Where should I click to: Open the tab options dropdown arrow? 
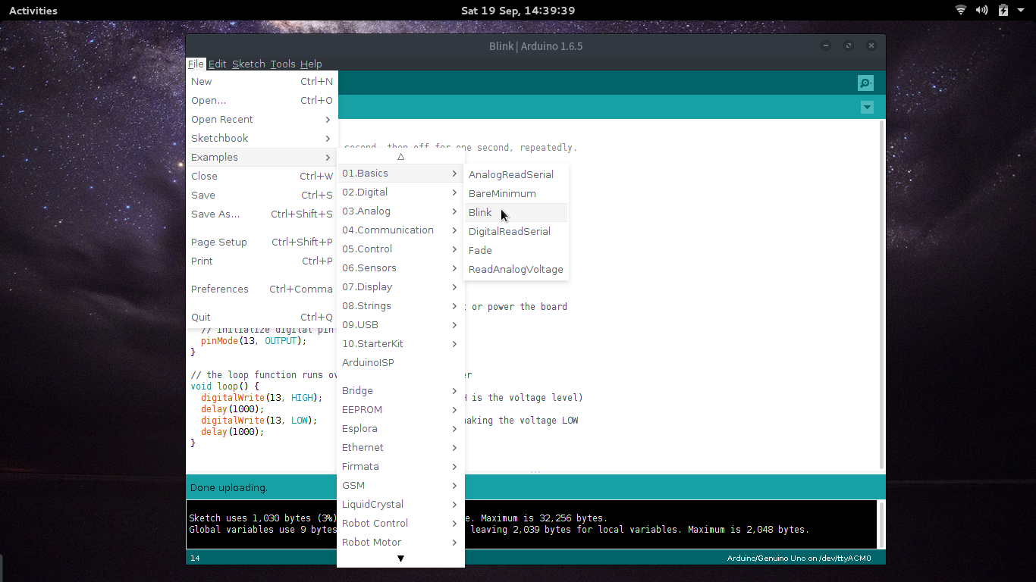click(x=867, y=108)
